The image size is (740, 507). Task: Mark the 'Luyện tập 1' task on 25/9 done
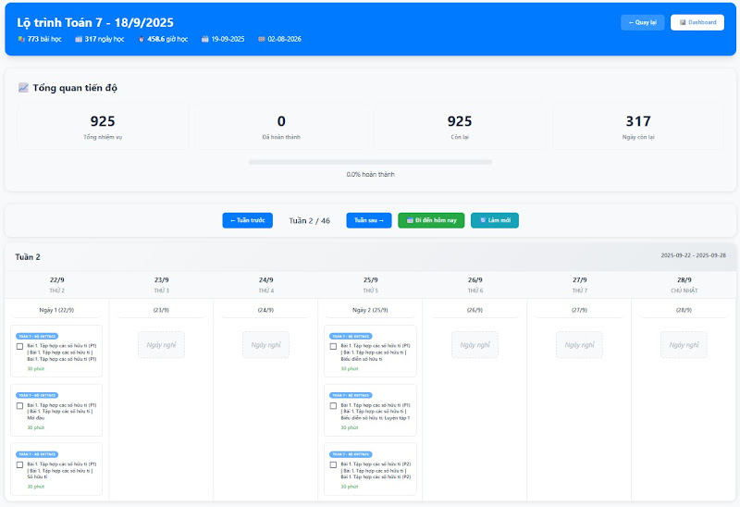click(x=333, y=405)
